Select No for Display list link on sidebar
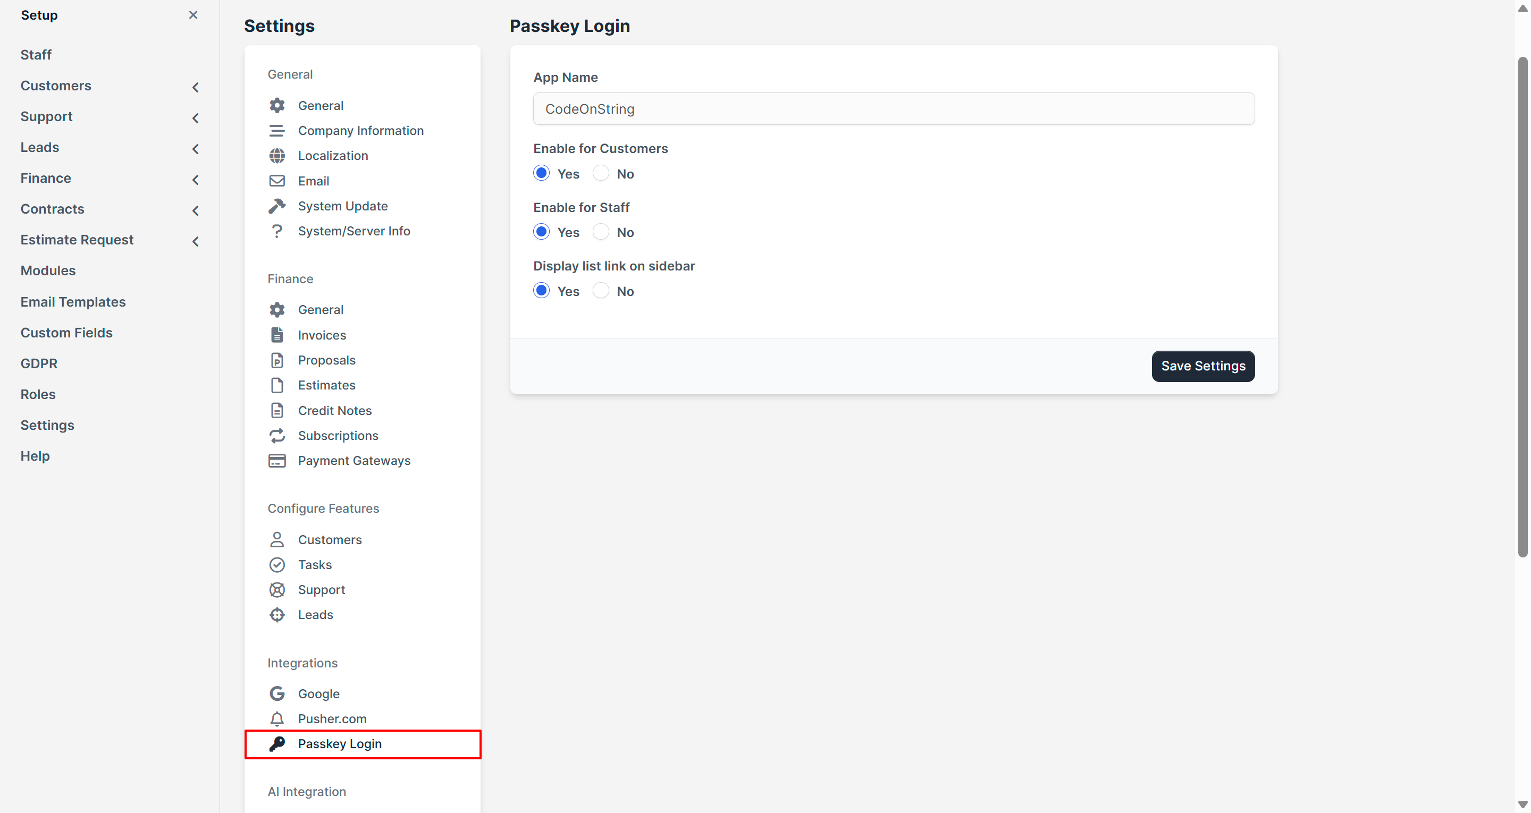 point(601,291)
